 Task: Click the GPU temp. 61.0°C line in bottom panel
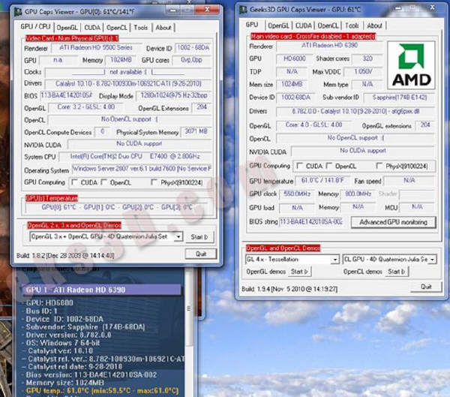click(x=101, y=391)
